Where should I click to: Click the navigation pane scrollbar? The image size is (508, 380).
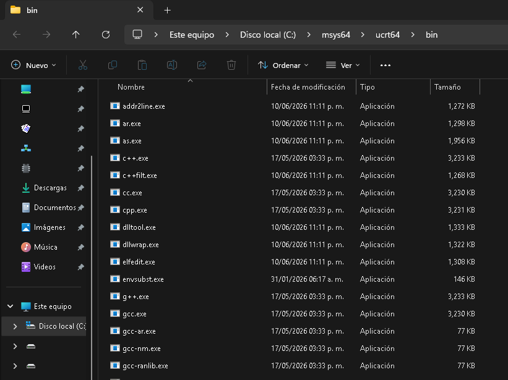click(x=92, y=267)
